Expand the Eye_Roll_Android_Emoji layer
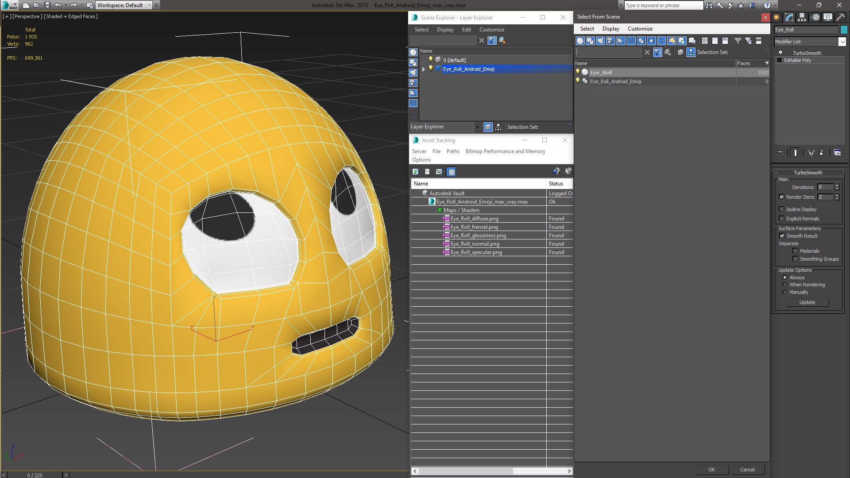The width and height of the screenshot is (850, 478). [424, 69]
